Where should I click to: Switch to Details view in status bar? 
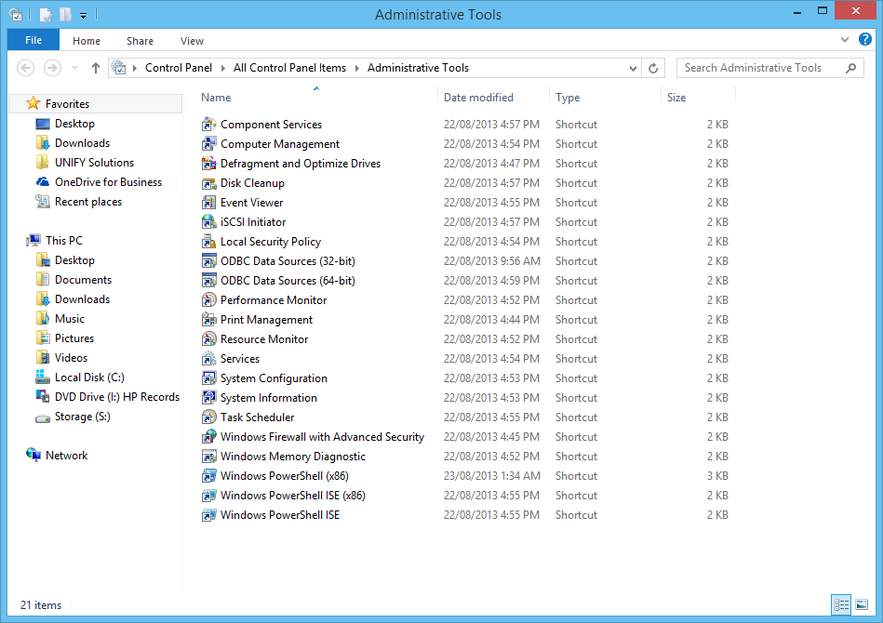click(841, 605)
